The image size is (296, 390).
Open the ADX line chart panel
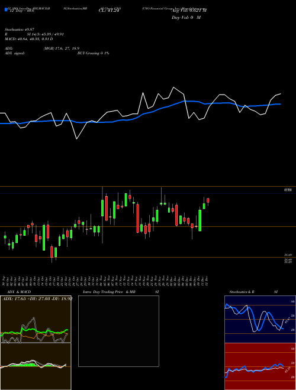(x=36, y=319)
